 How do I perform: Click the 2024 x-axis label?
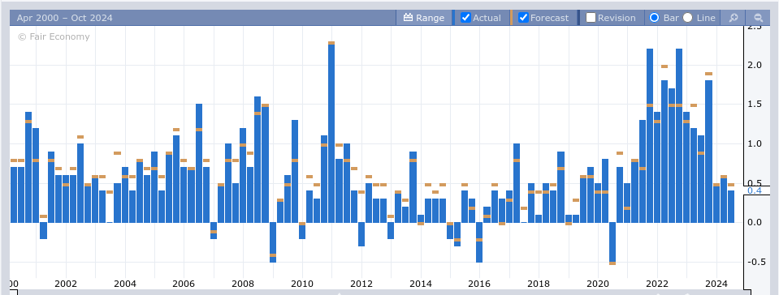(x=716, y=284)
